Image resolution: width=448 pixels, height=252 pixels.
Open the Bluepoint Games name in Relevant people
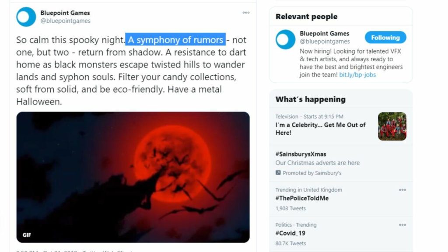click(x=324, y=34)
